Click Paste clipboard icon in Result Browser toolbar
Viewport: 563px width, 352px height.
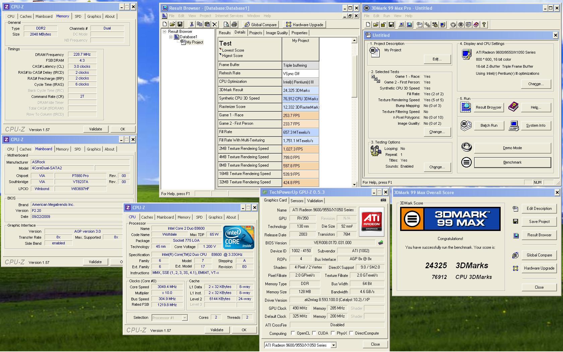tap(207, 24)
